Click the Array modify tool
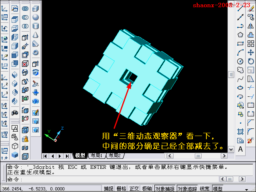Image resolution: width=256 pixels, height=192 pixels. [251, 44]
